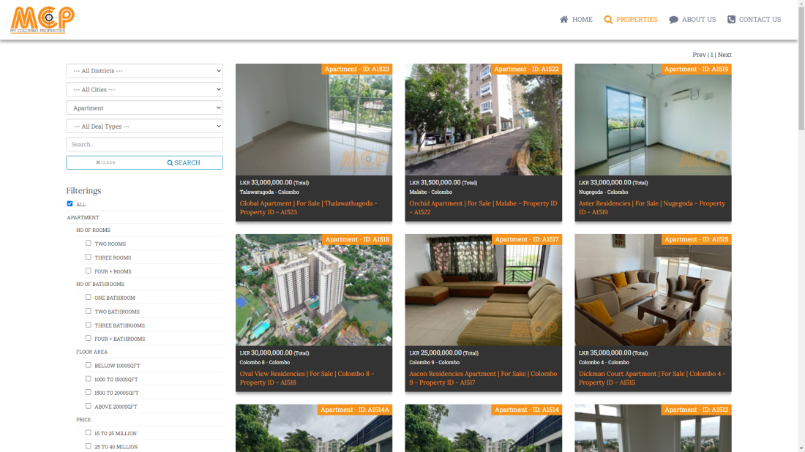Click the Apartment - ID: A1517 badge

(527, 240)
